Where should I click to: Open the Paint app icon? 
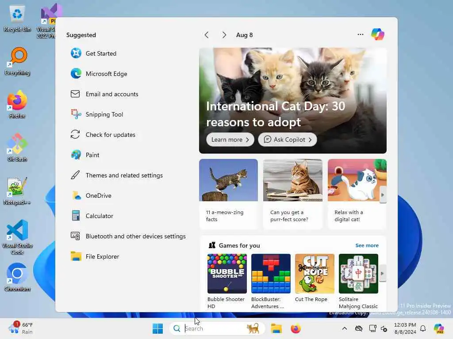pos(76,155)
